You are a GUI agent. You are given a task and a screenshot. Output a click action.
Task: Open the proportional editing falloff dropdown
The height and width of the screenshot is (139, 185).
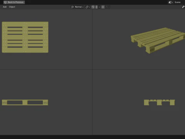tap(108, 7)
